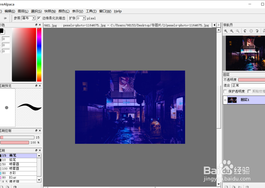
Task: Open the 窗口(W) menu
Action: click(105, 11)
